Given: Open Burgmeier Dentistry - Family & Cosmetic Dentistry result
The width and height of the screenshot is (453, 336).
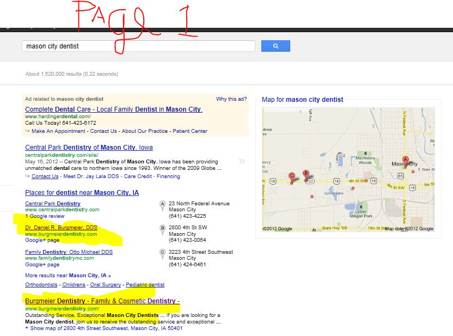Looking at the screenshot, I should click(102, 301).
